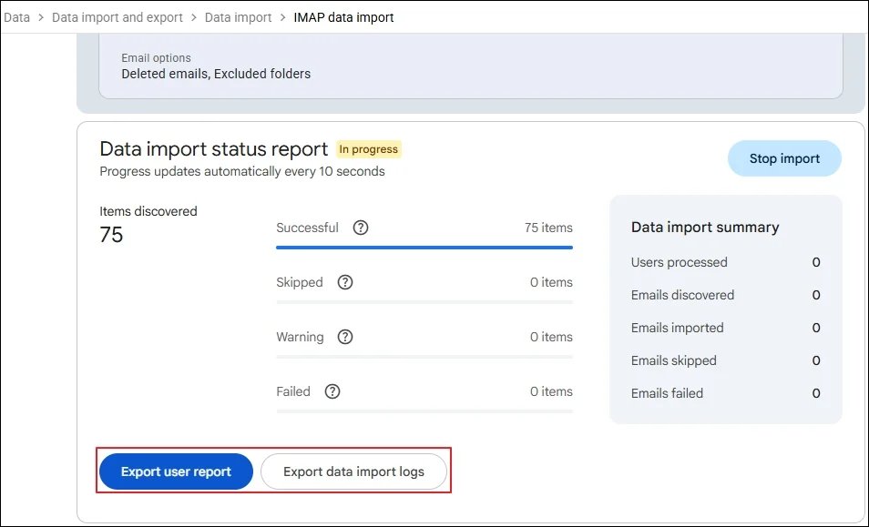Click the Emails failed row

point(725,393)
